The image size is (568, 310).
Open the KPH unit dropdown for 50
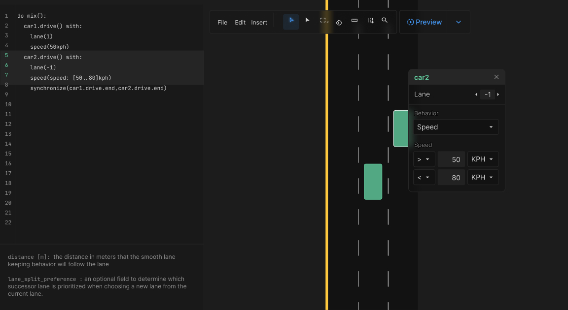482,159
